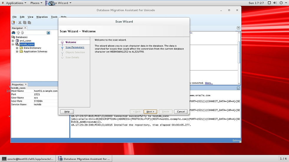Click the User Role value SYSDBA
Image resolution: width=289 pixels, height=162 pixels.
[38, 101]
